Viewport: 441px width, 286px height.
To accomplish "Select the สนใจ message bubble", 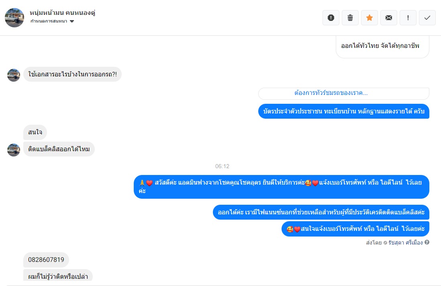I will tap(35, 132).
